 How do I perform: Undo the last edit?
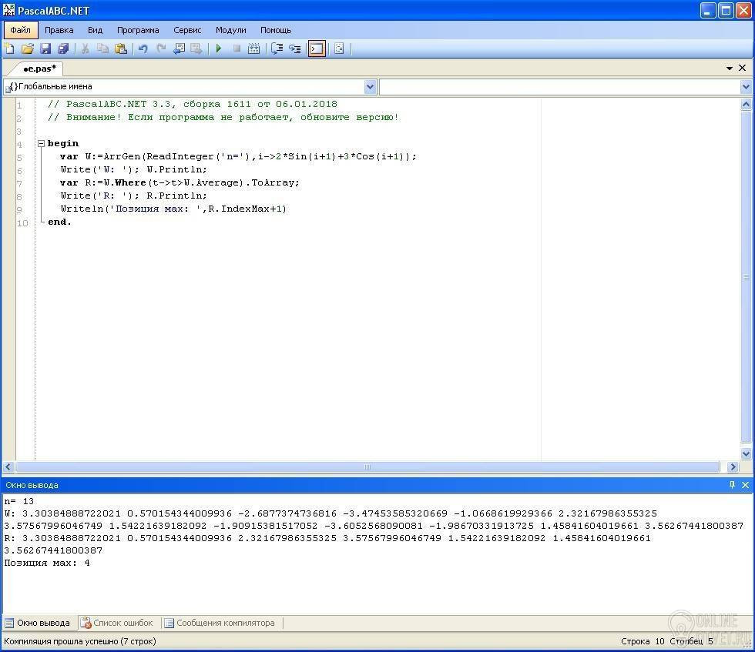pos(143,48)
